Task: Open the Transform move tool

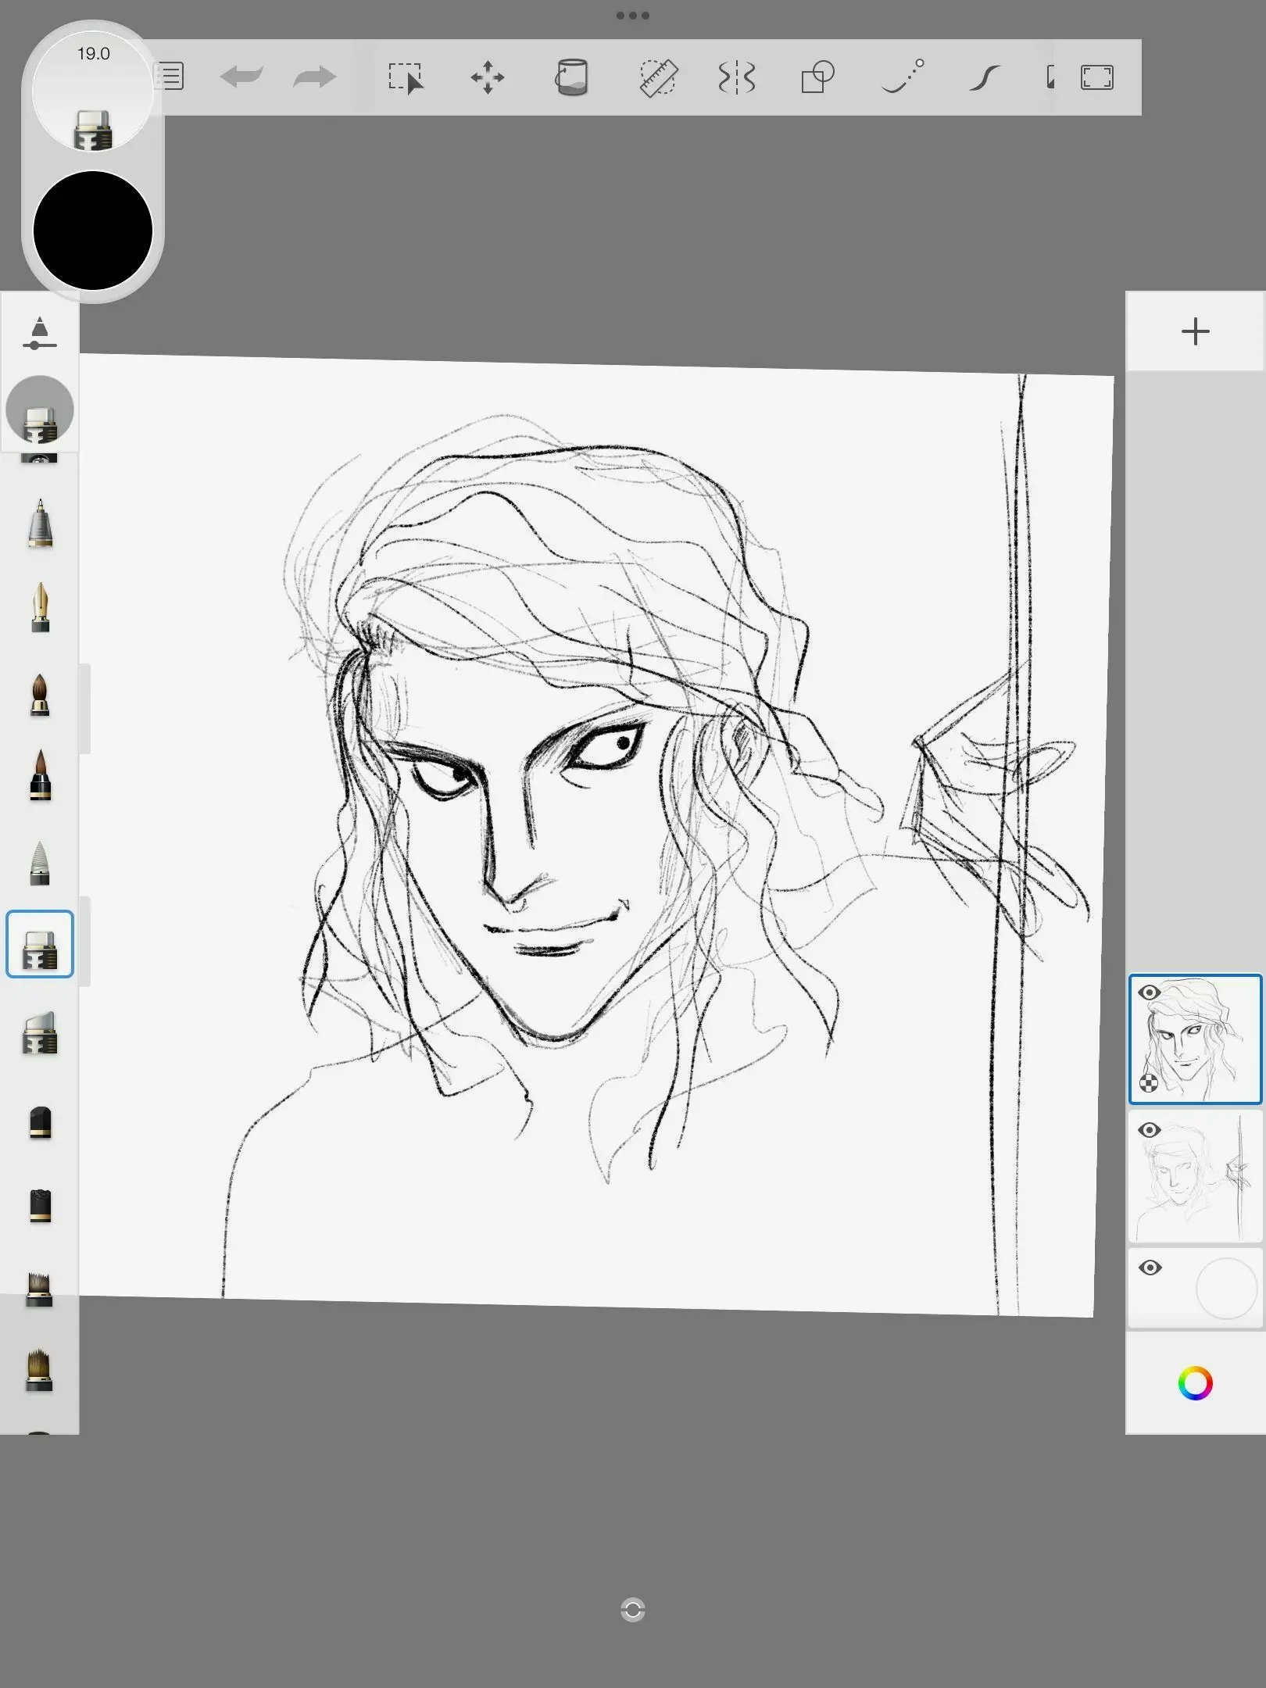Action: click(x=488, y=77)
